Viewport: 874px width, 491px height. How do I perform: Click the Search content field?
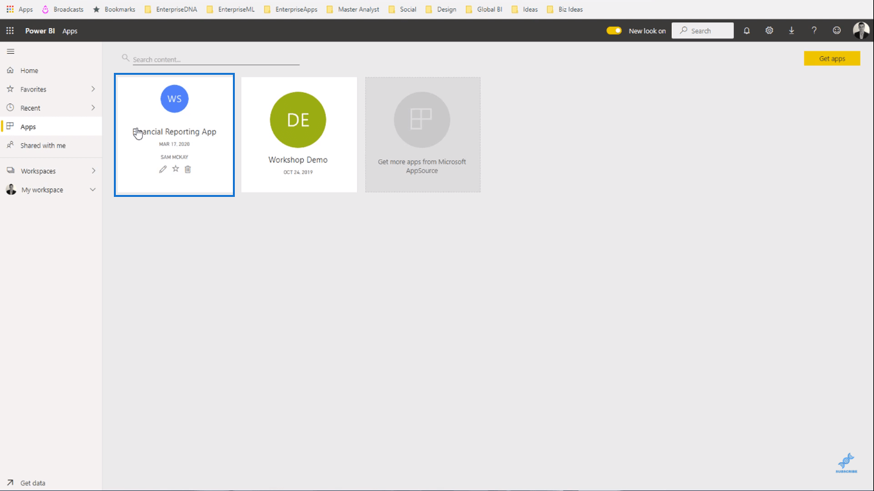[216, 59]
